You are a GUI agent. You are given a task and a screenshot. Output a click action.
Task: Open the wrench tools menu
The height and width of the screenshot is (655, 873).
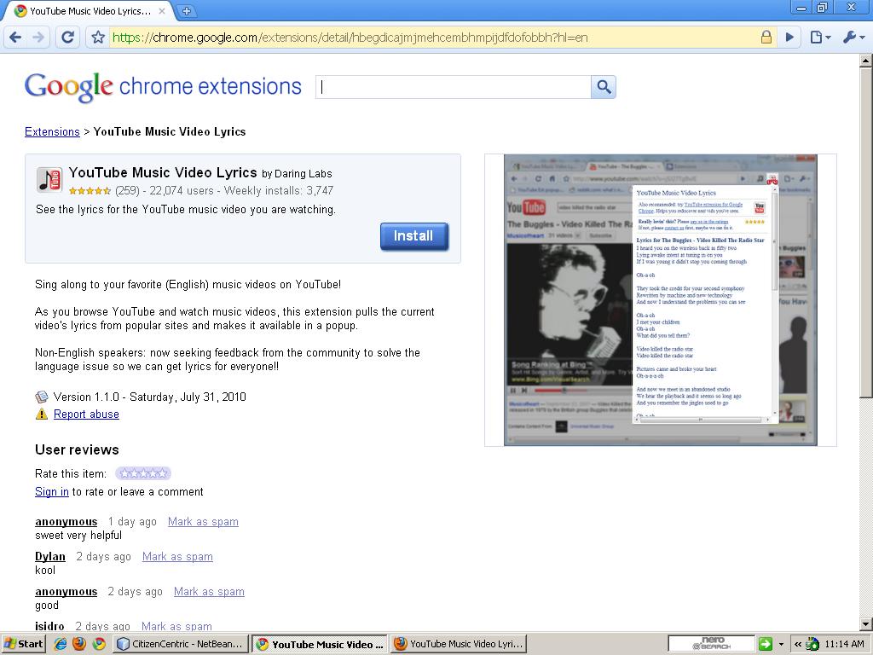click(853, 38)
